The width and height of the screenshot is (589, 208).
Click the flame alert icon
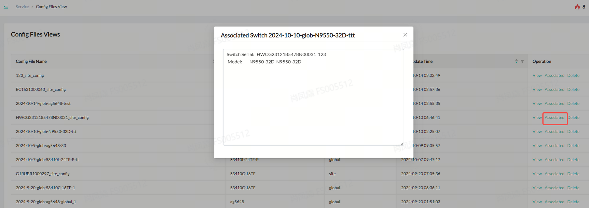(x=577, y=7)
